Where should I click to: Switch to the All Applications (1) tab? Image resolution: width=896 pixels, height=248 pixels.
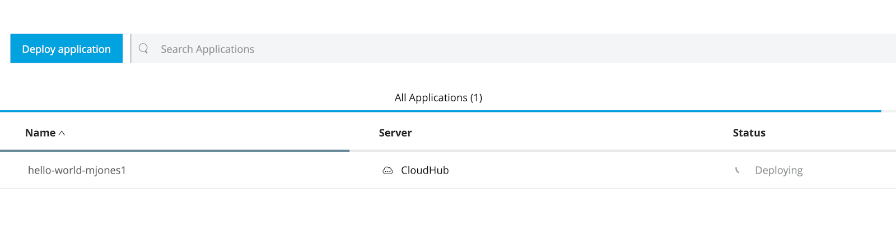[438, 97]
